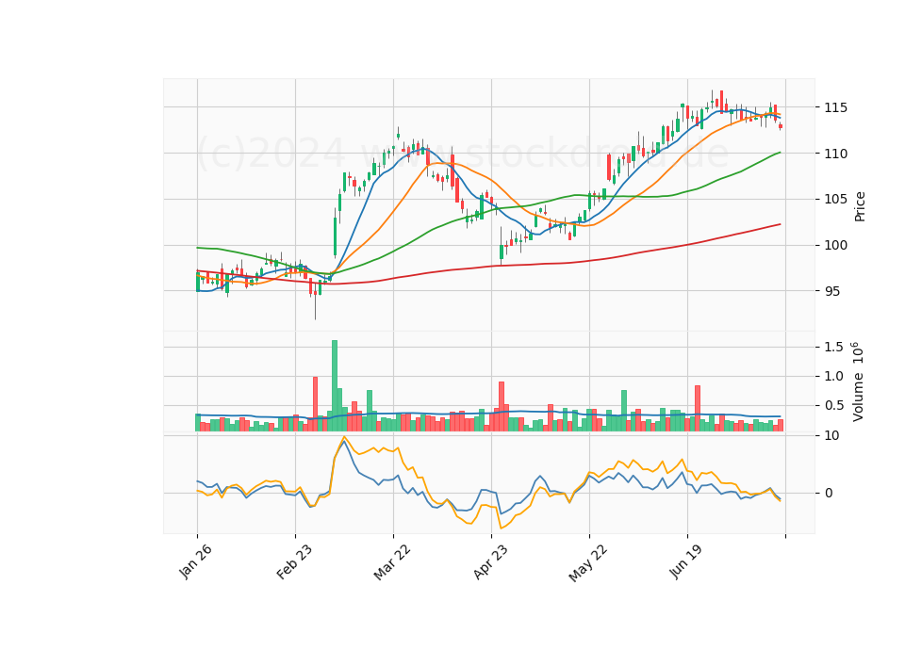Click the "Feb 23" date label
This screenshot has height=650, width=905.
coord(294,561)
